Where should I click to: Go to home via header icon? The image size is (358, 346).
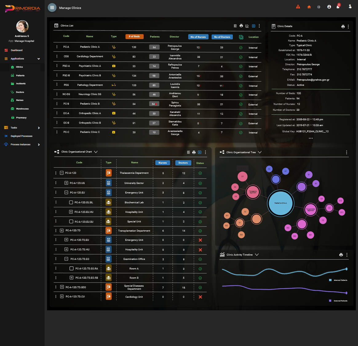coord(309,7)
